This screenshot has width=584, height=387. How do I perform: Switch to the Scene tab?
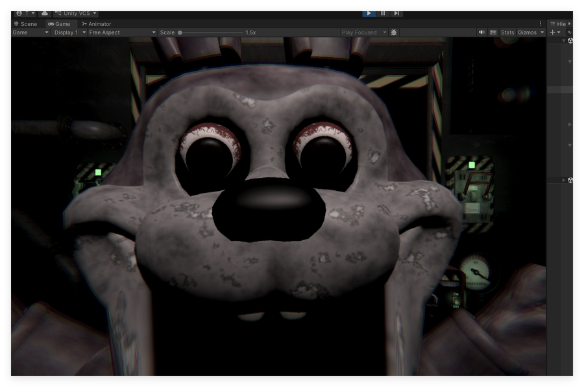25,24
